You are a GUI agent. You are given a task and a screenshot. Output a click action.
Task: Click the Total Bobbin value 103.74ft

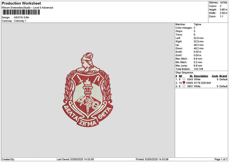pyautogui.click(x=198, y=69)
